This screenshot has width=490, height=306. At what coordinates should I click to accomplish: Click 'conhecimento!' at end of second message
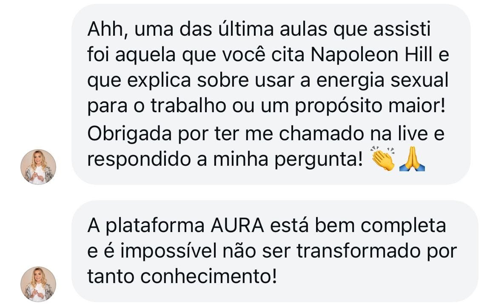[209, 276]
